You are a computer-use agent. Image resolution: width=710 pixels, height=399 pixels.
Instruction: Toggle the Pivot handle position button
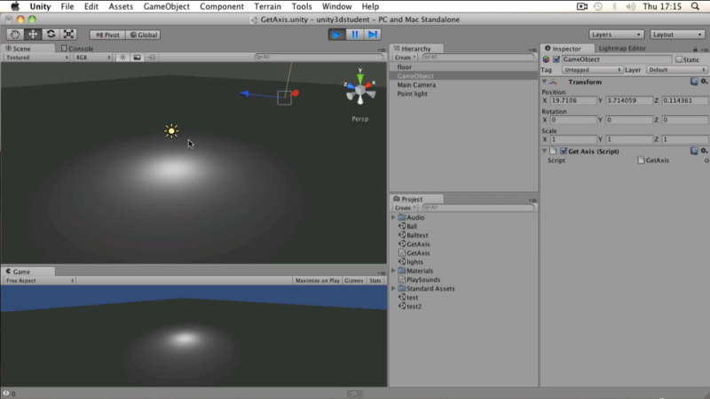click(107, 35)
